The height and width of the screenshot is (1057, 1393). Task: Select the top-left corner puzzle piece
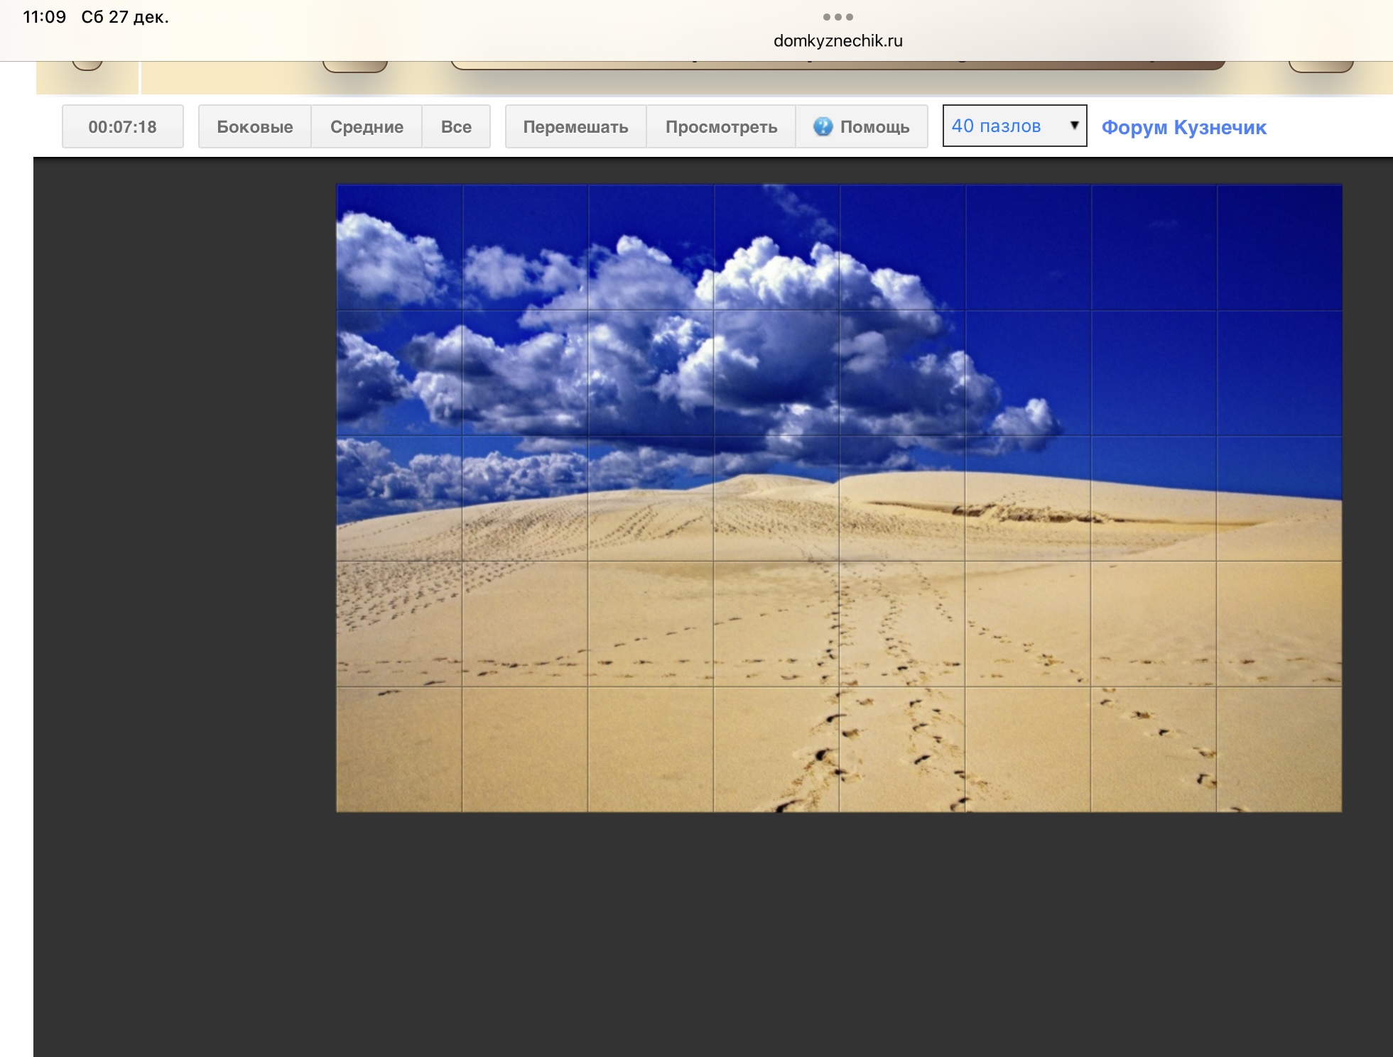[x=399, y=248]
